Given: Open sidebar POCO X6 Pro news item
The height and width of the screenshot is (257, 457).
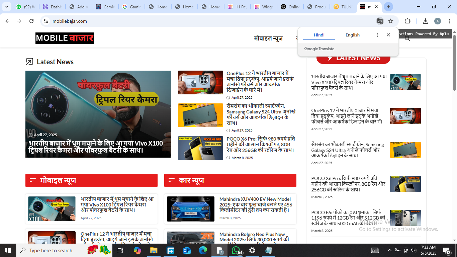Looking at the screenshot, I should [x=348, y=184].
